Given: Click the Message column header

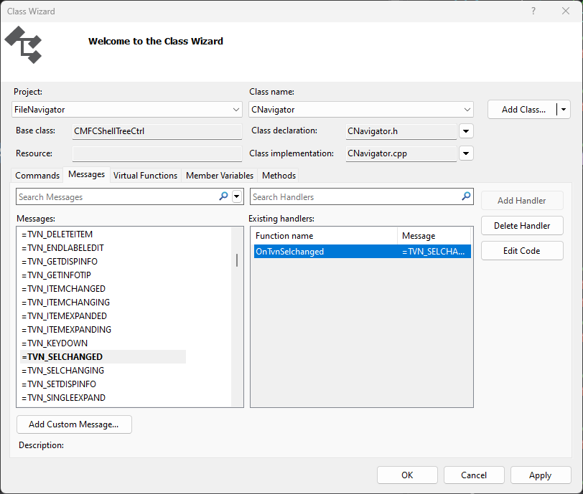Looking at the screenshot, I should [434, 236].
